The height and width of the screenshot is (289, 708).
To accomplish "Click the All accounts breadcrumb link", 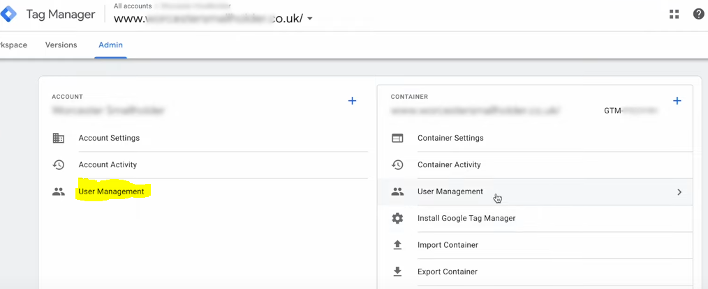I will (x=133, y=6).
